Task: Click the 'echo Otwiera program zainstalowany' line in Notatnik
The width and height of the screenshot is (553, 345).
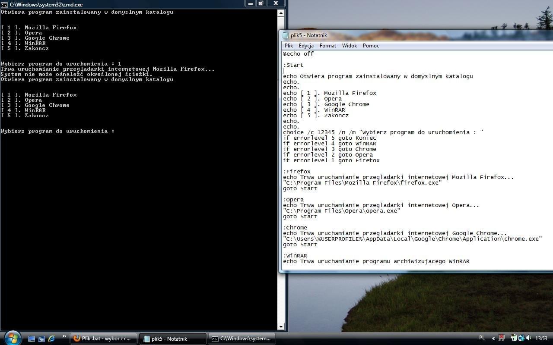Action: pos(378,76)
